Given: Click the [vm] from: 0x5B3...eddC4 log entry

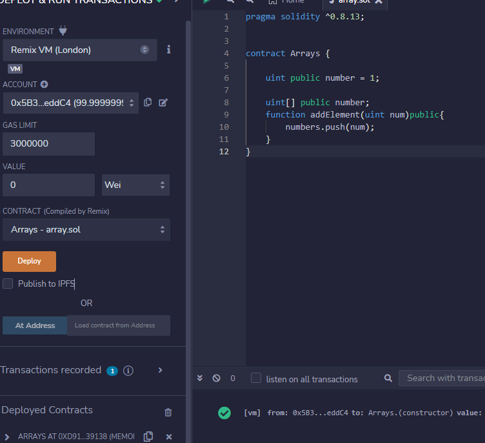Looking at the screenshot, I should pyautogui.click(x=362, y=413).
